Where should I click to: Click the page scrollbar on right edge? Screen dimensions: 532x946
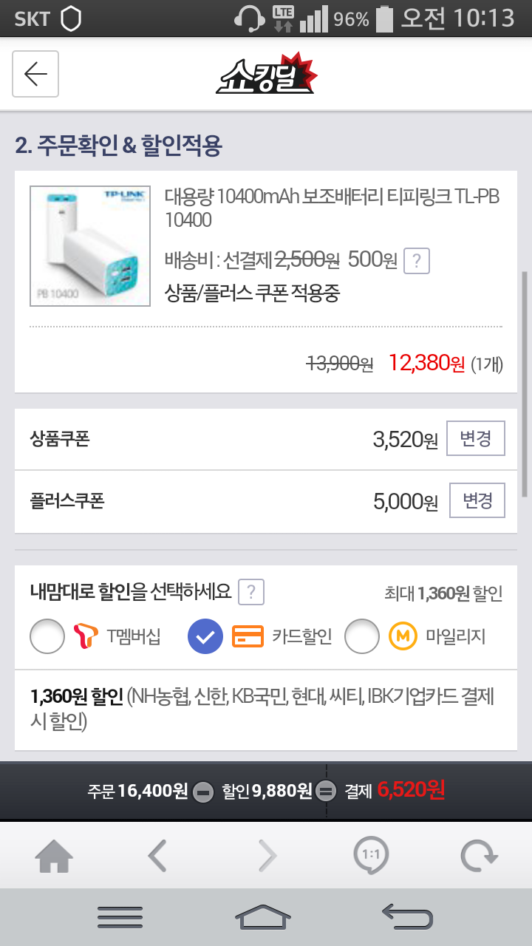tap(525, 384)
